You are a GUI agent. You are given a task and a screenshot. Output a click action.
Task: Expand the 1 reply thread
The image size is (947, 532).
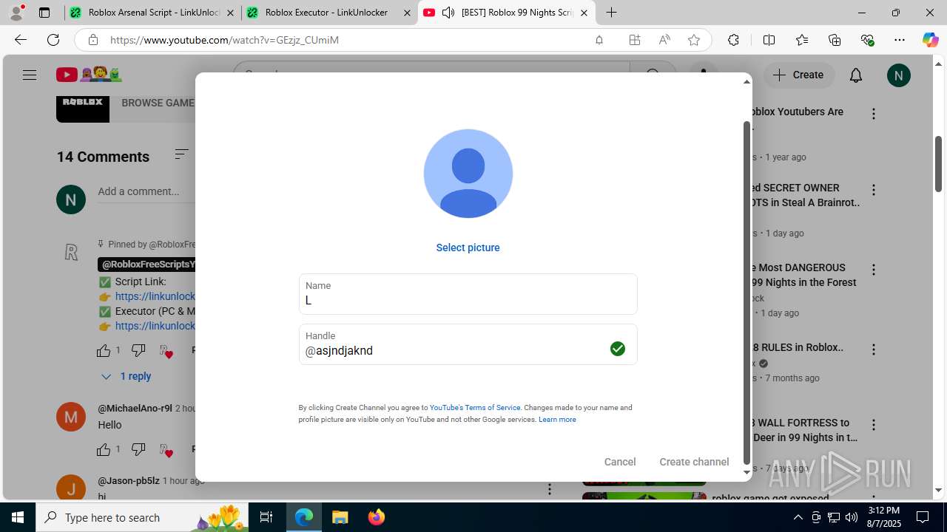click(127, 376)
